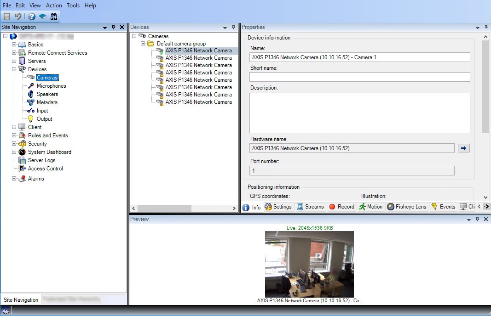Image resolution: width=491 pixels, height=316 pixels.
Task: Expand the Rules and Events node
Action: tap(14, 135)
